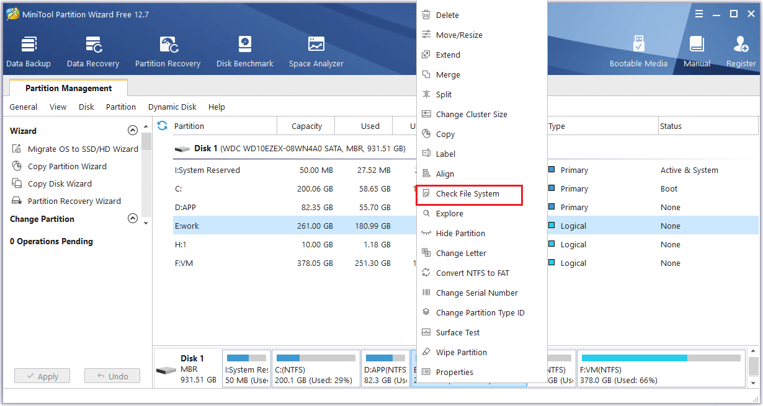Image resolution: width=763 pixels, height=406 pixels.
Task: Choose Explore in the context menu
Action: coord(481,213)
